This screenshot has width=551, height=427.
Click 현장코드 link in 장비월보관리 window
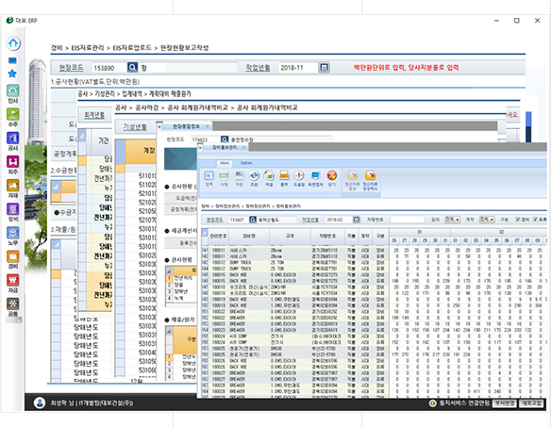tap(214, 220)
